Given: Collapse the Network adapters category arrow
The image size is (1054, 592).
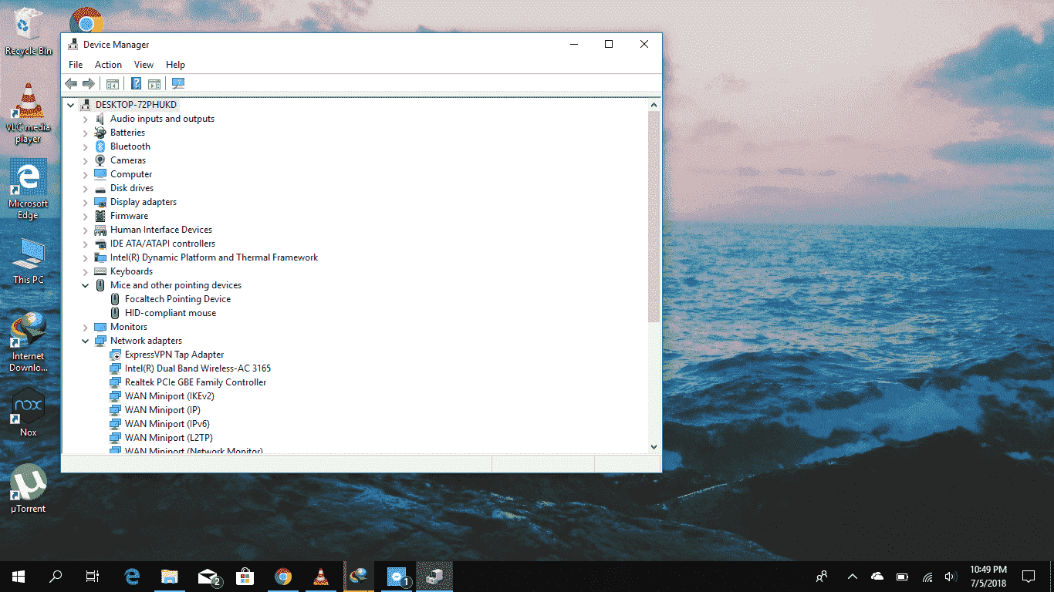Looking at the screenshot, I should [85, 341].
